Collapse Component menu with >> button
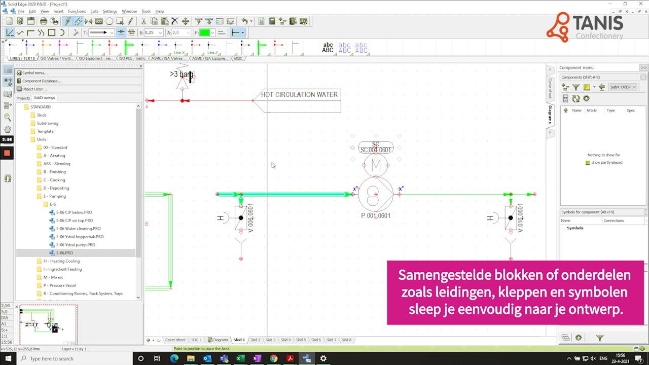Viewport: 649px width, 365px height. 643,67
